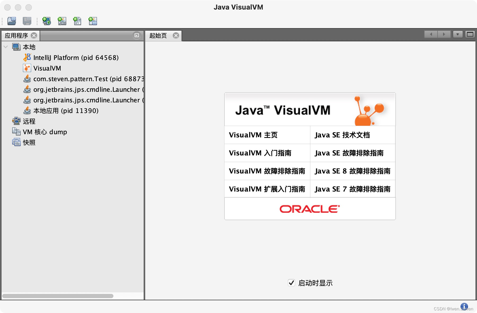The image size is (477, 313).
Task: Click the Java icon beside com.steven.pattern.Test
Action: pyautogui.click(x=27, y=79)
